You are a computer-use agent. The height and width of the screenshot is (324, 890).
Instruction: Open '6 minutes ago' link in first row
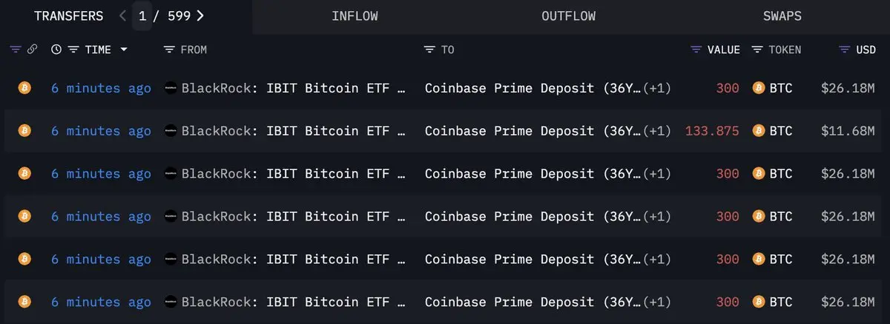101,88
